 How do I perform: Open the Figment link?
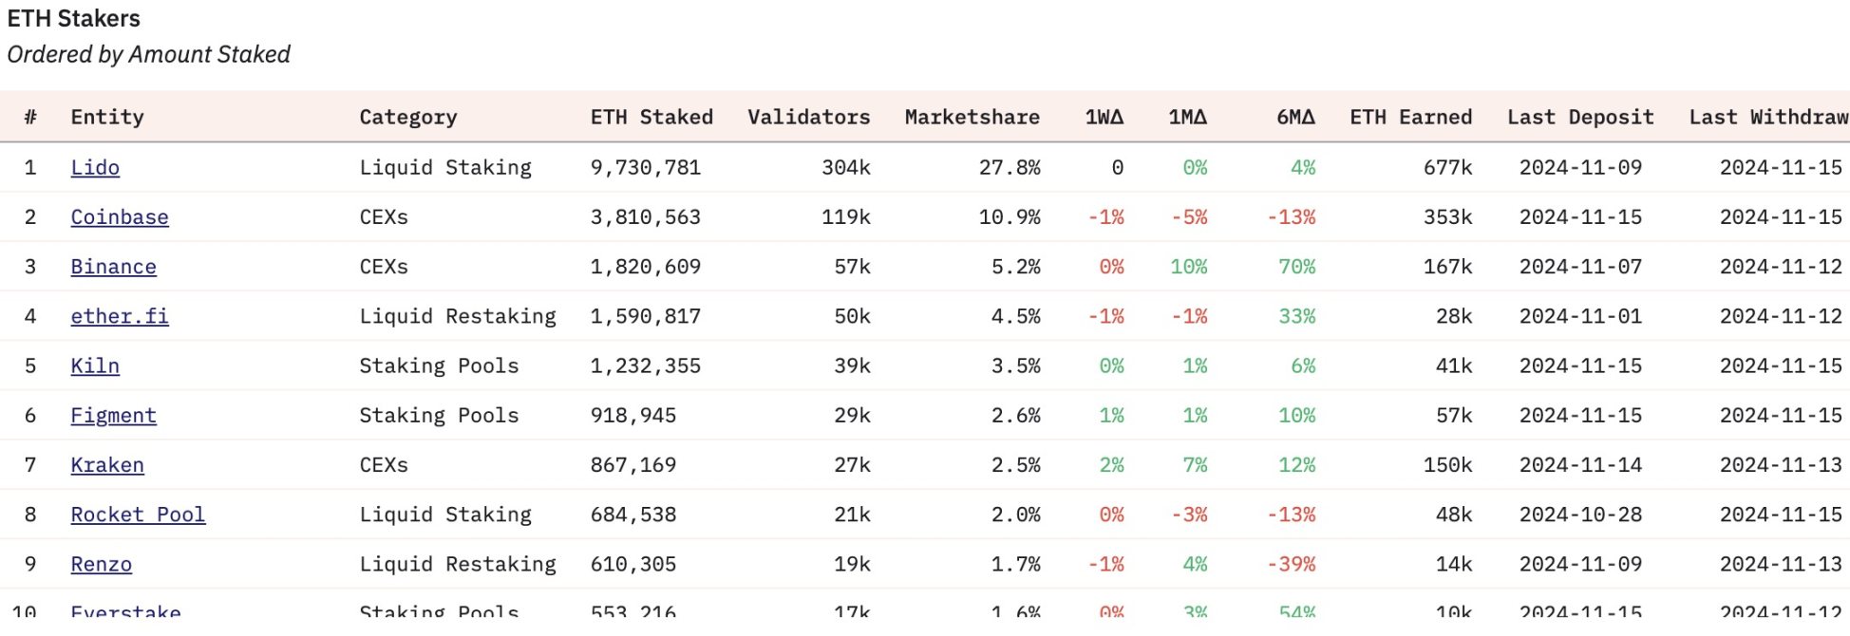[x=113, y=416]
